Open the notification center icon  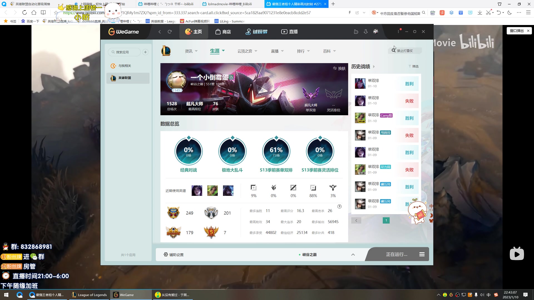(525, 295)
